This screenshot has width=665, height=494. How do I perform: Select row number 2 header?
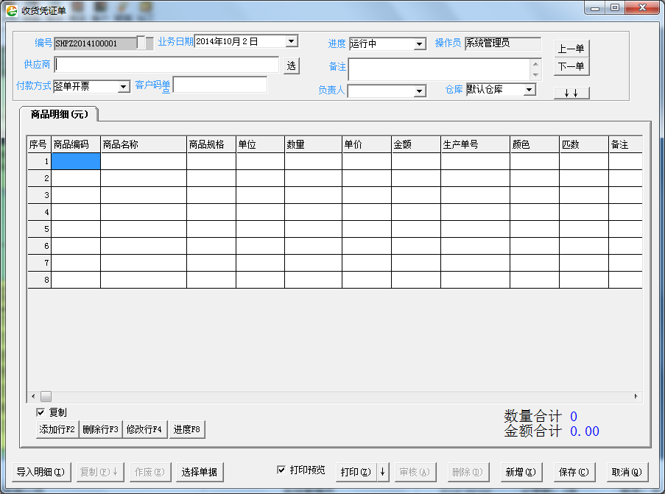[40, 178]
